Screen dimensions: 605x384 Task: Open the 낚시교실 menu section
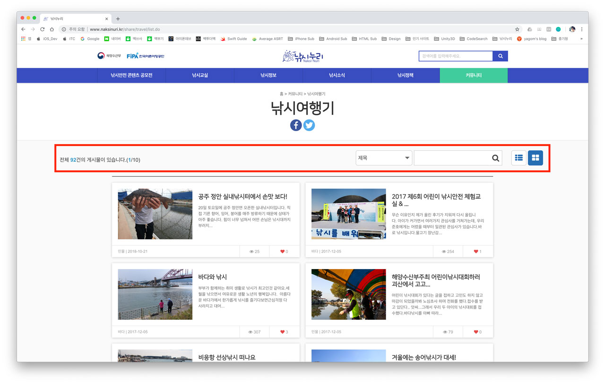199,75
